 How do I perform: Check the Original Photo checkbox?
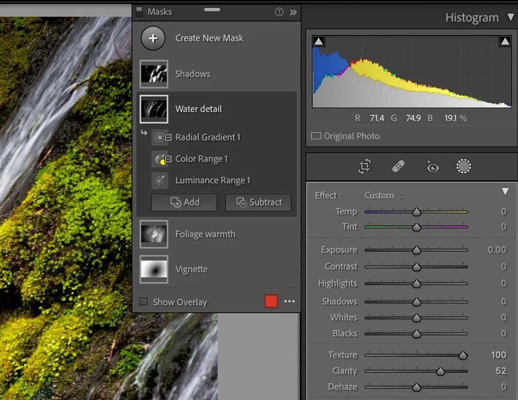(316, 136)
